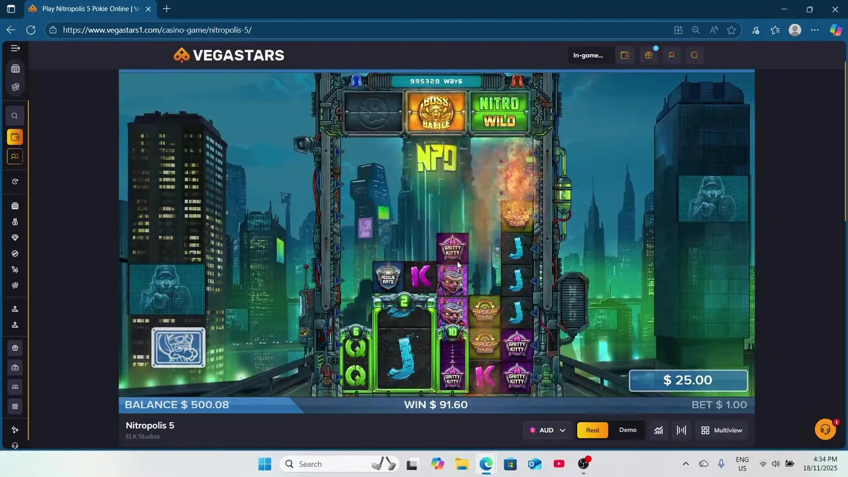Open OBS Studio from taskbar
The image size is (848, 477).
point(583,464)
